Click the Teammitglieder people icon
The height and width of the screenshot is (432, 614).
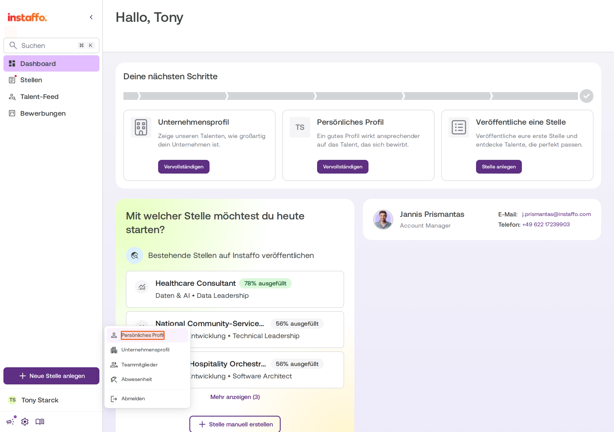[114, 365]
